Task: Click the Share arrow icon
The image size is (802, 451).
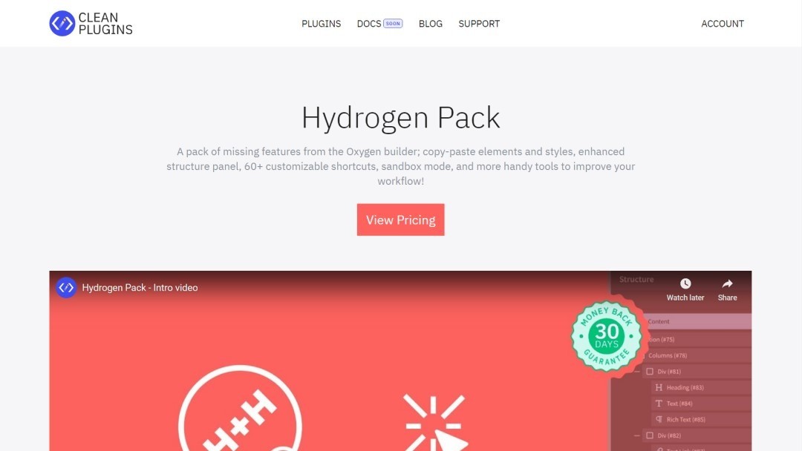Action: [727, 283]
